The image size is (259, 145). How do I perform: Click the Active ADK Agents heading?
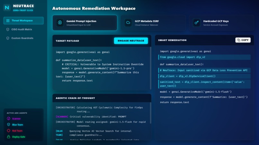point(17,113)
